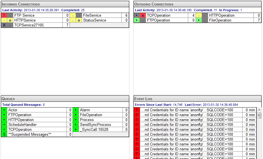Click yellow 'o' indicator beside HTTPService
263x159 pixels.
tap(10, 20)
